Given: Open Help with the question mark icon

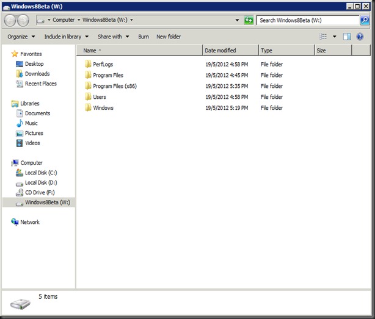Looking at the screenshot, I should tap(360, 37).
